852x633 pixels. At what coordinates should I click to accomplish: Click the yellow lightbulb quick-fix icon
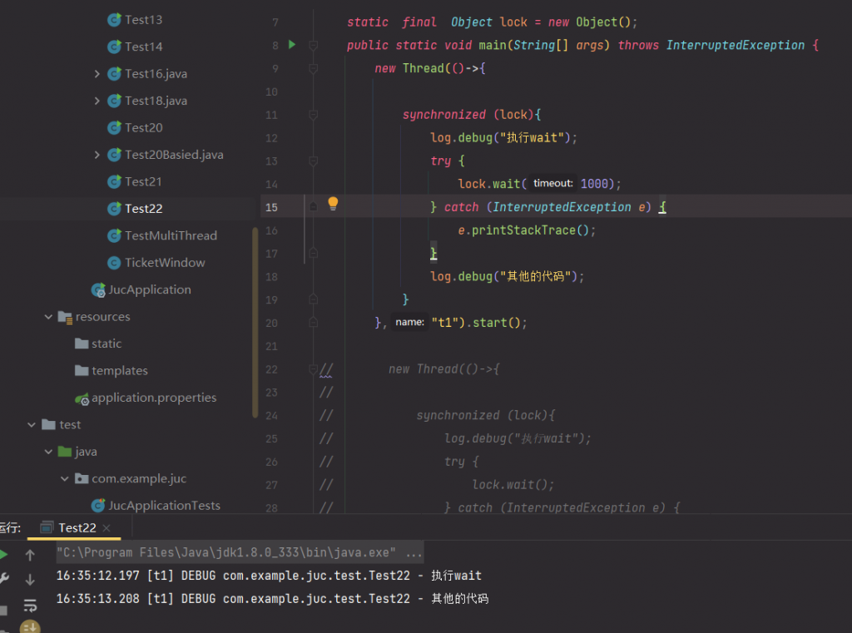coord(333,204)
